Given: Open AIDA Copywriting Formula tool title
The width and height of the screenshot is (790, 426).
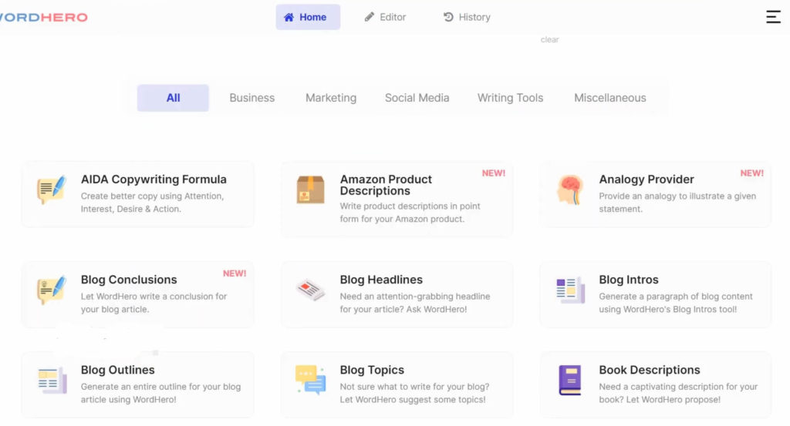Looking at the screenshot, I should (x=154, y=179).
